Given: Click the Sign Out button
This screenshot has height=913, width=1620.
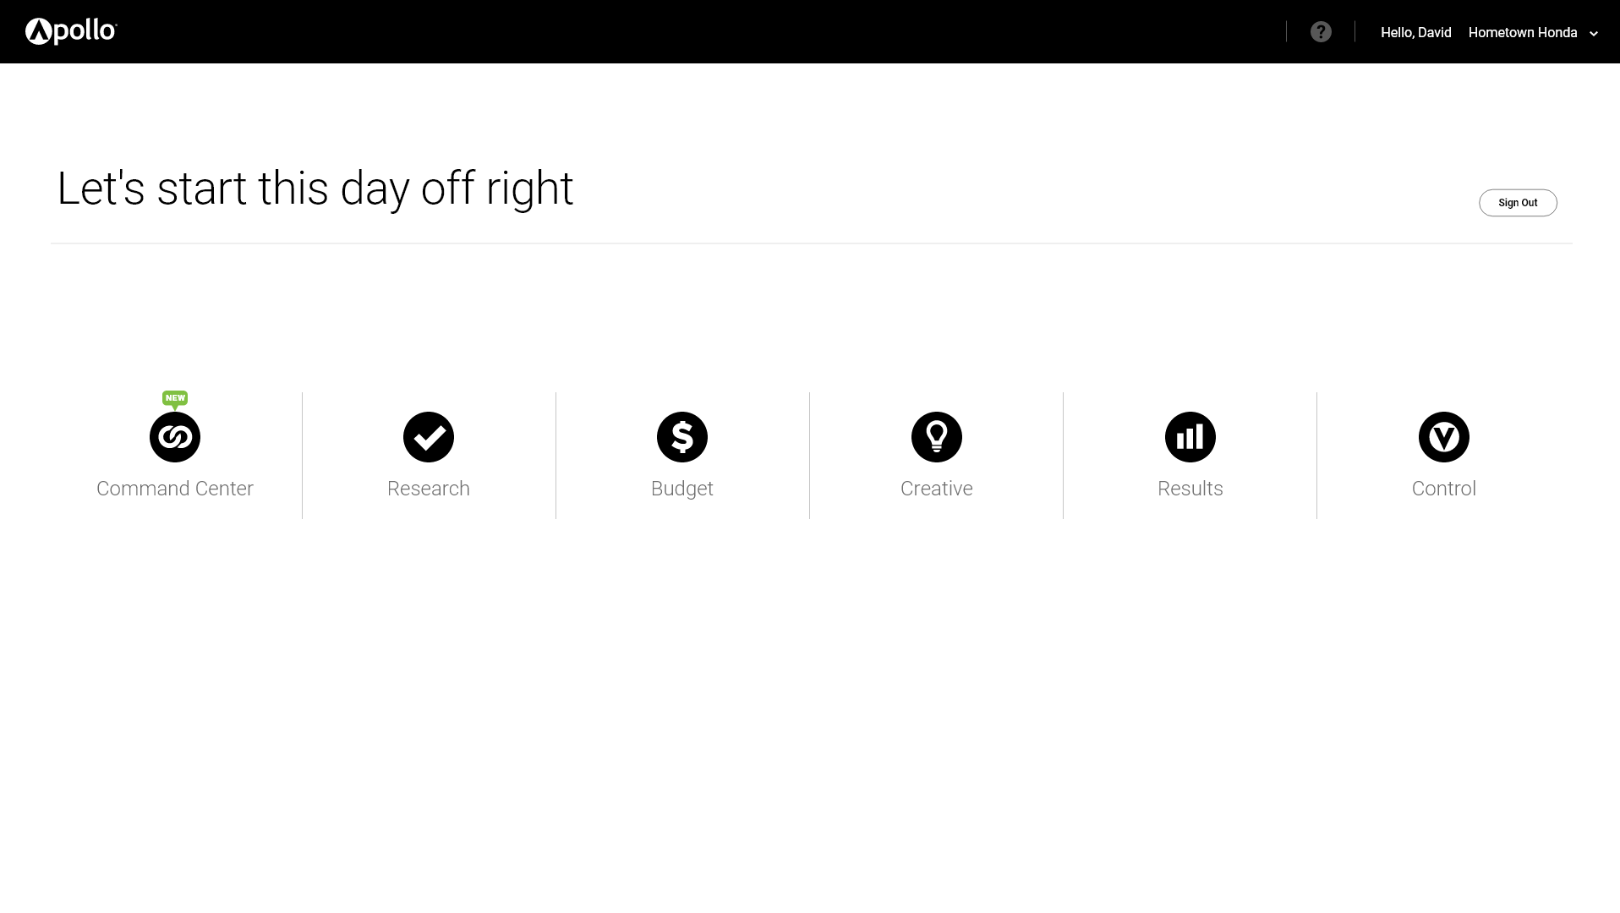Looking at the screenshot, I should pyautogui.click(x=1518, y=203).
